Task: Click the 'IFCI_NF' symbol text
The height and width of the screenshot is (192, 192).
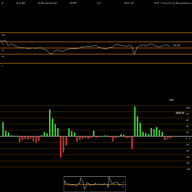Action: (x=129, y=3)
